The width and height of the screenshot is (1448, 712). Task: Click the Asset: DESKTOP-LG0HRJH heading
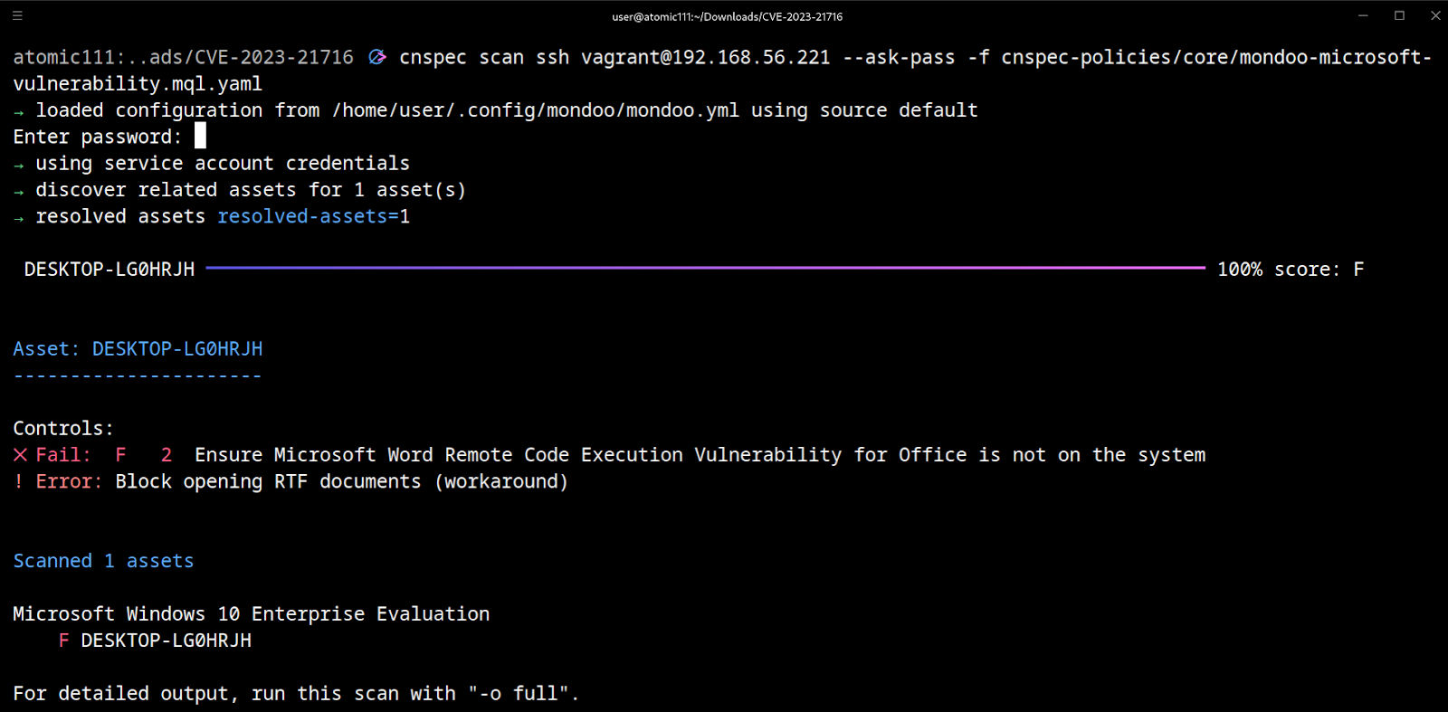(138, 348)
